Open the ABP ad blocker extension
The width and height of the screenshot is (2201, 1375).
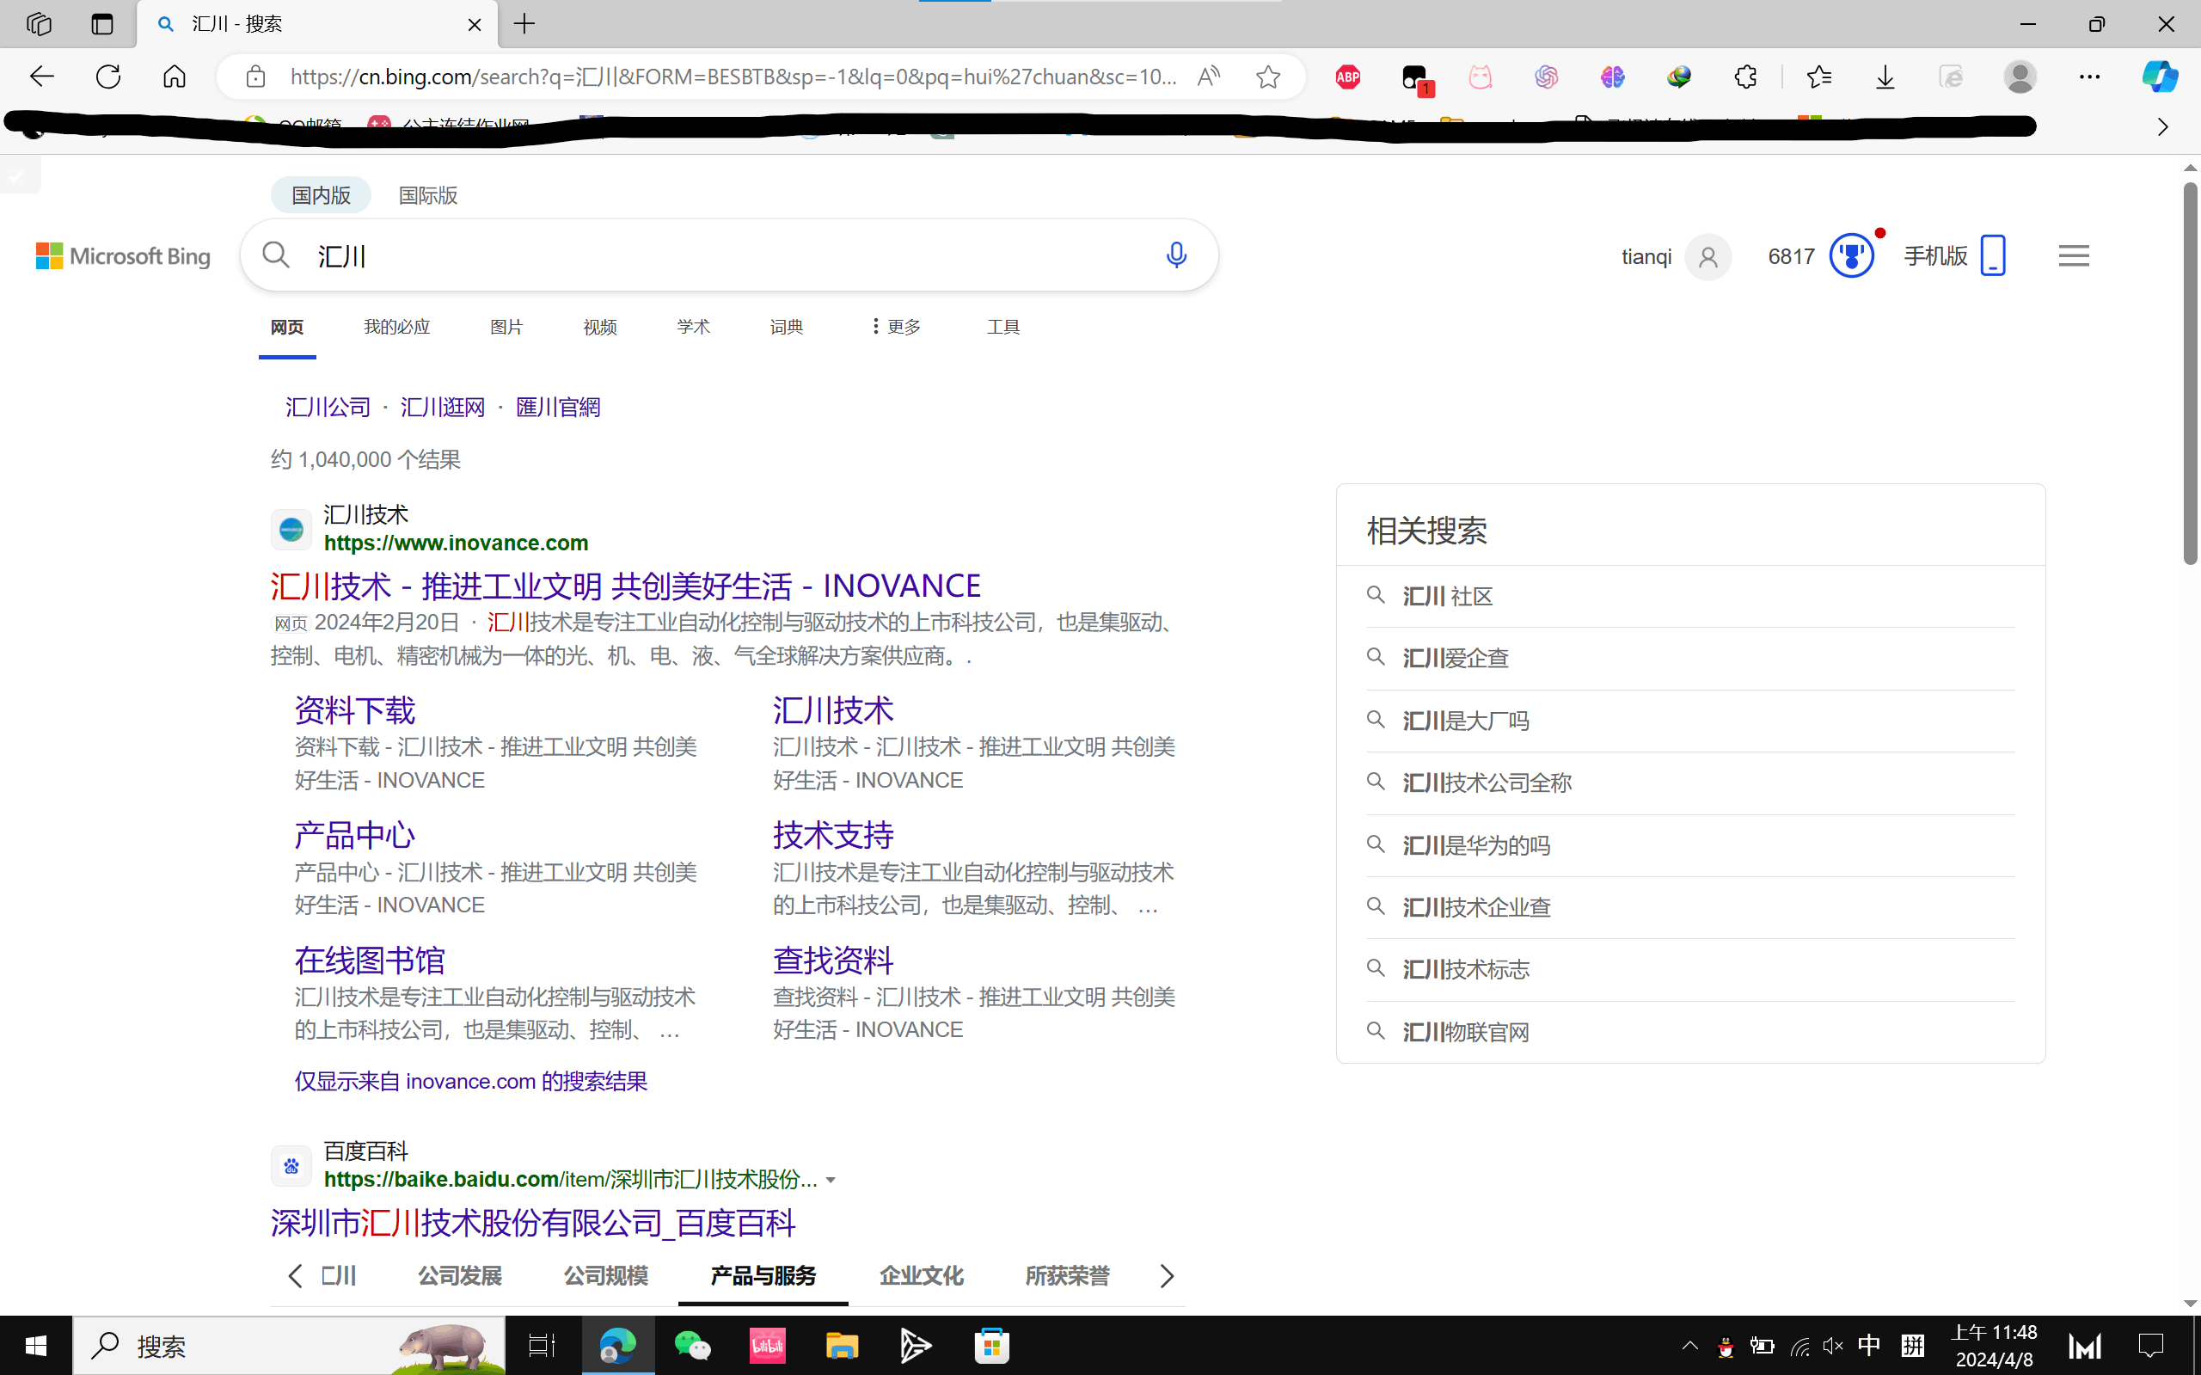pyautogui.click(x=1347, y=77)
